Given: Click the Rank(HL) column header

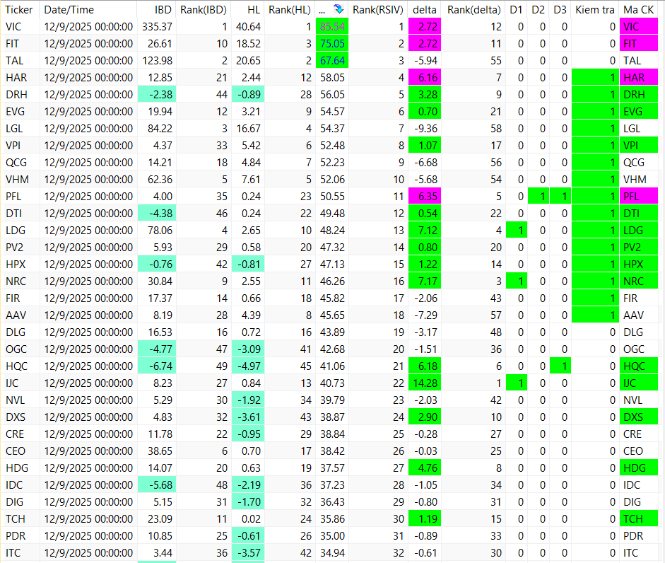Looking at the screenshot, I should click(290, 9).
